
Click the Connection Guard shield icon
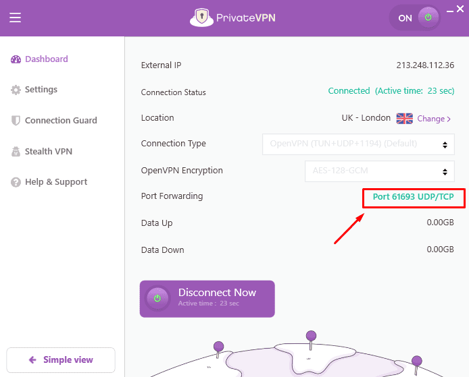click(x=16, y=121)
